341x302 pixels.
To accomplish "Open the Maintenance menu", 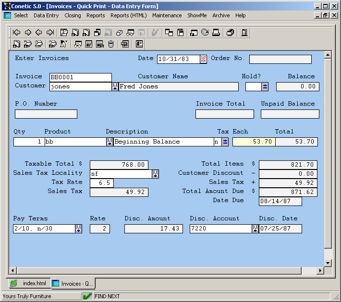I will (x=167, y=15).
